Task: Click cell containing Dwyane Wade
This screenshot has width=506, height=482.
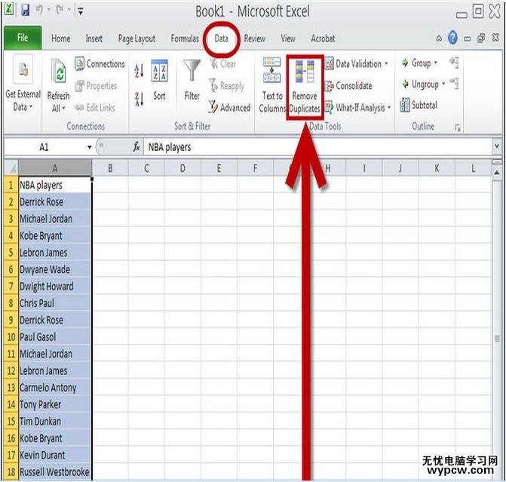Action: click(x=55, y=269)
